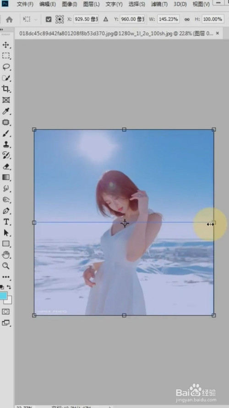Click the foreground color swatch
This screenshot has width=229, height=408.
[3, 296]
